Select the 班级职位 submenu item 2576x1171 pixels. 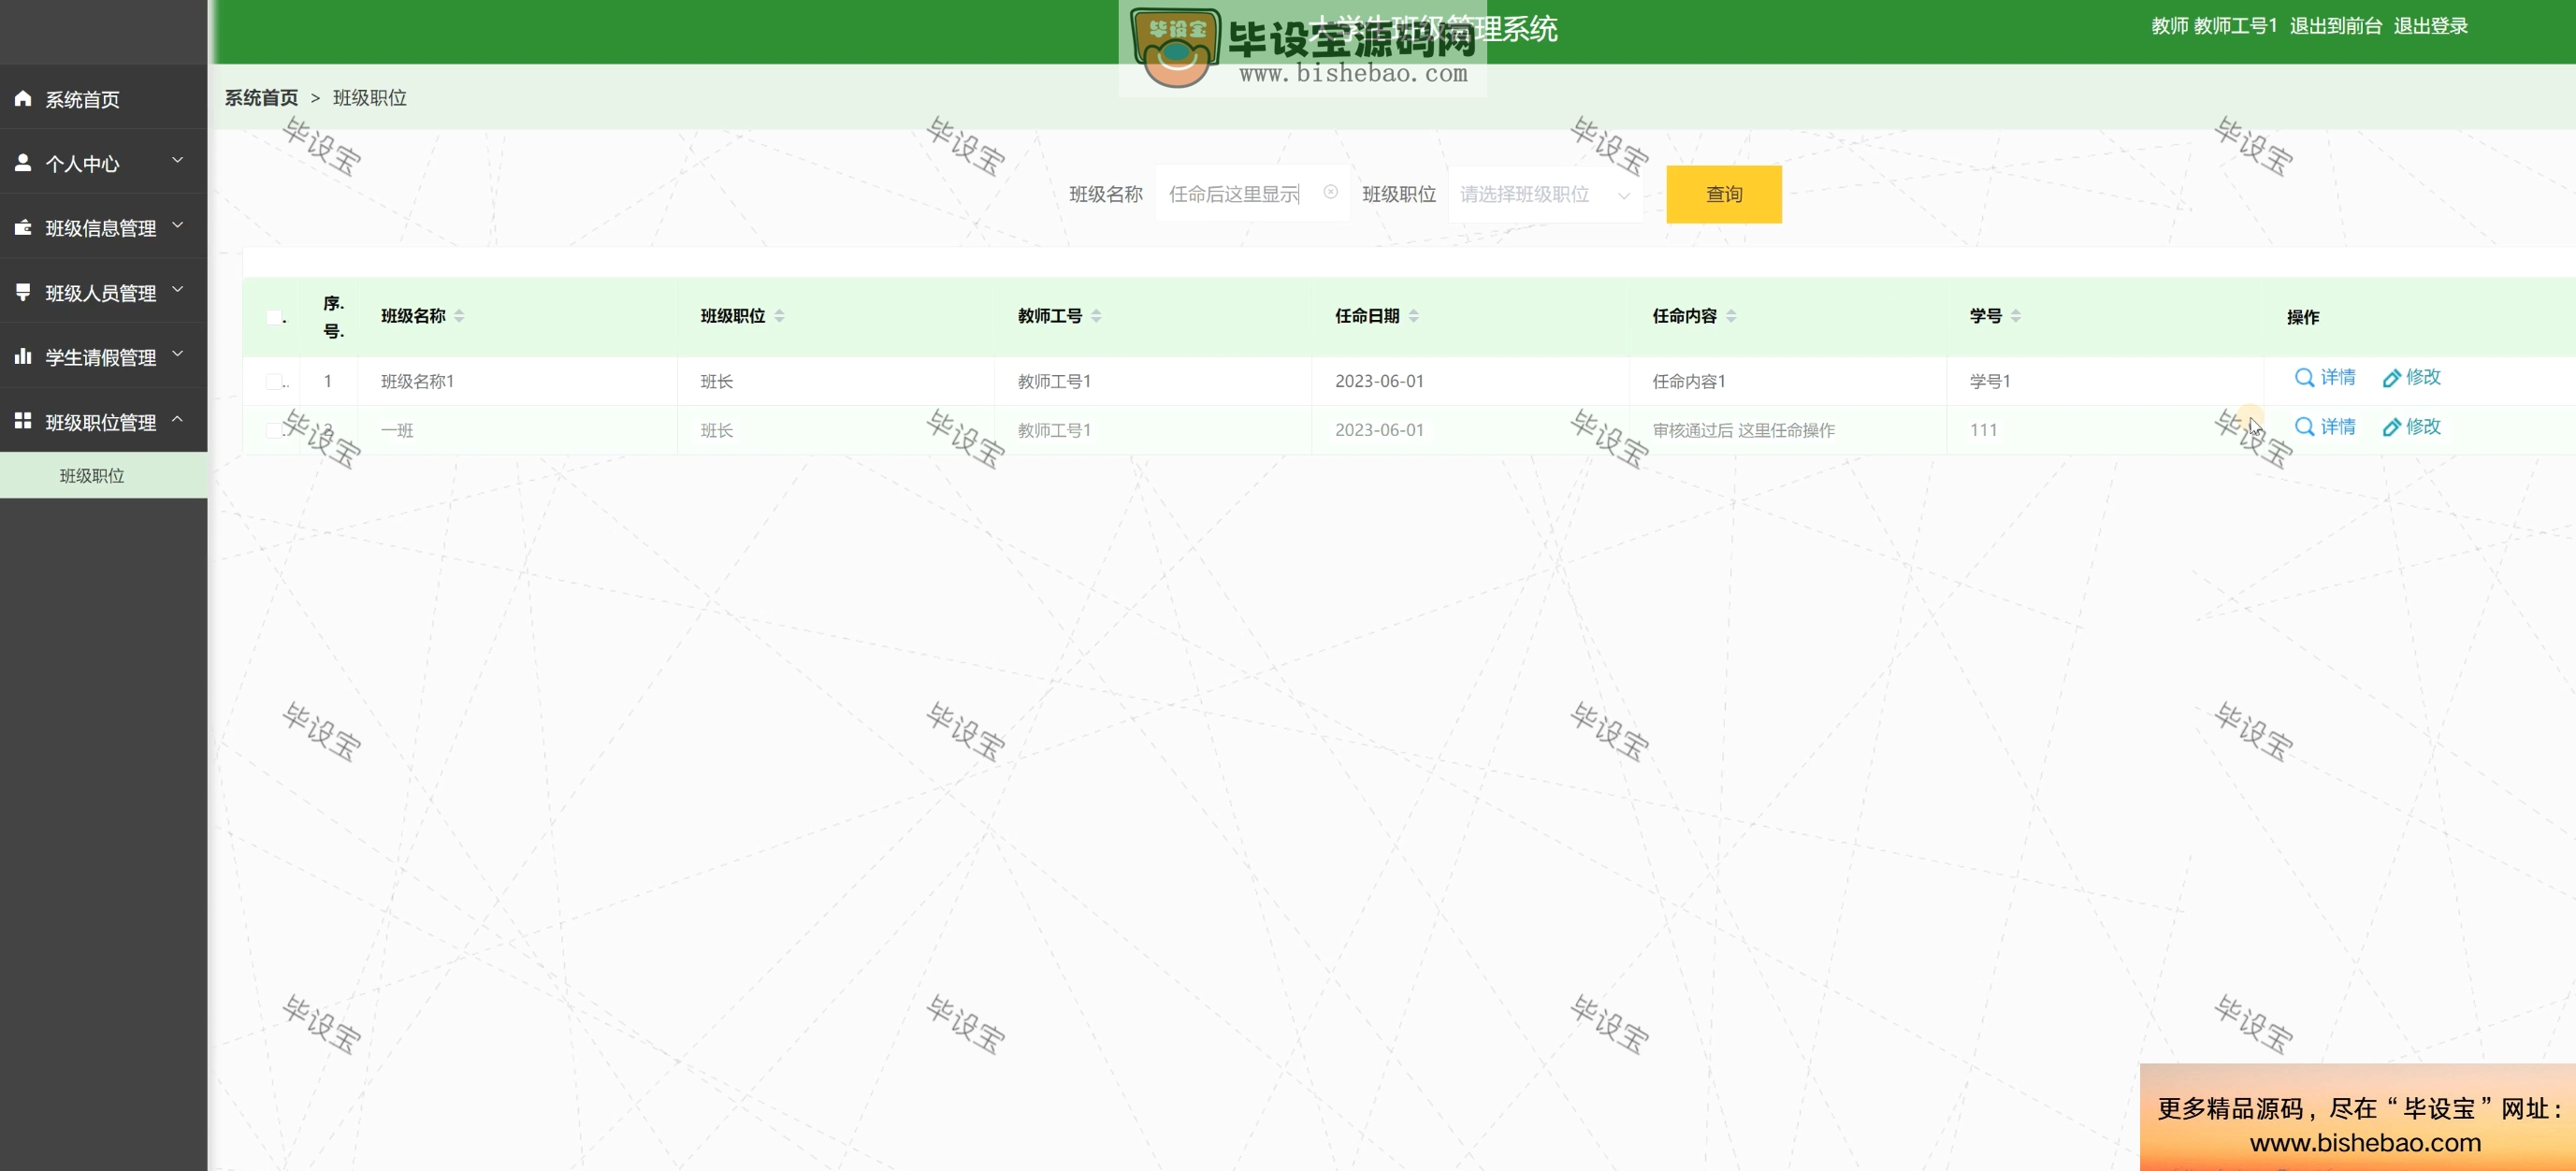(104, 475)
